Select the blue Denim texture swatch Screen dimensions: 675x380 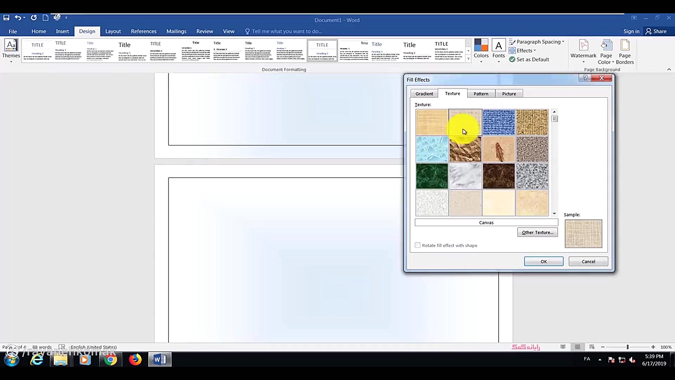click(499, 122)
